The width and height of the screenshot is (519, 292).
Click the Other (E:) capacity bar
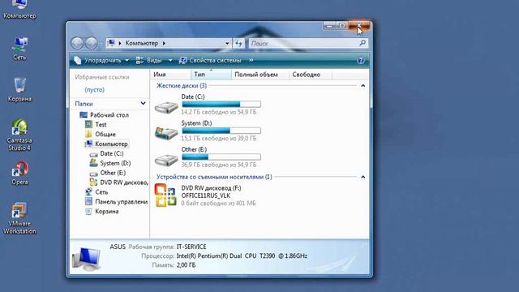pos(221,157)
